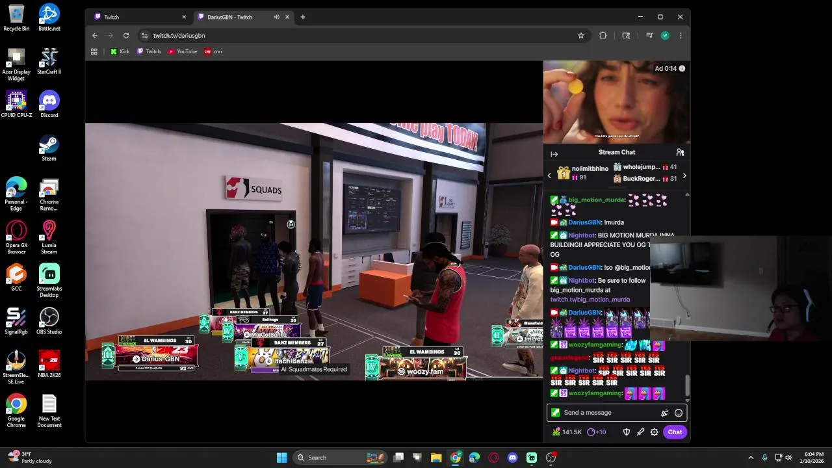Open the YouTube bookmark
This screenshot has height=468, width=832.
[x=183, y=51]
